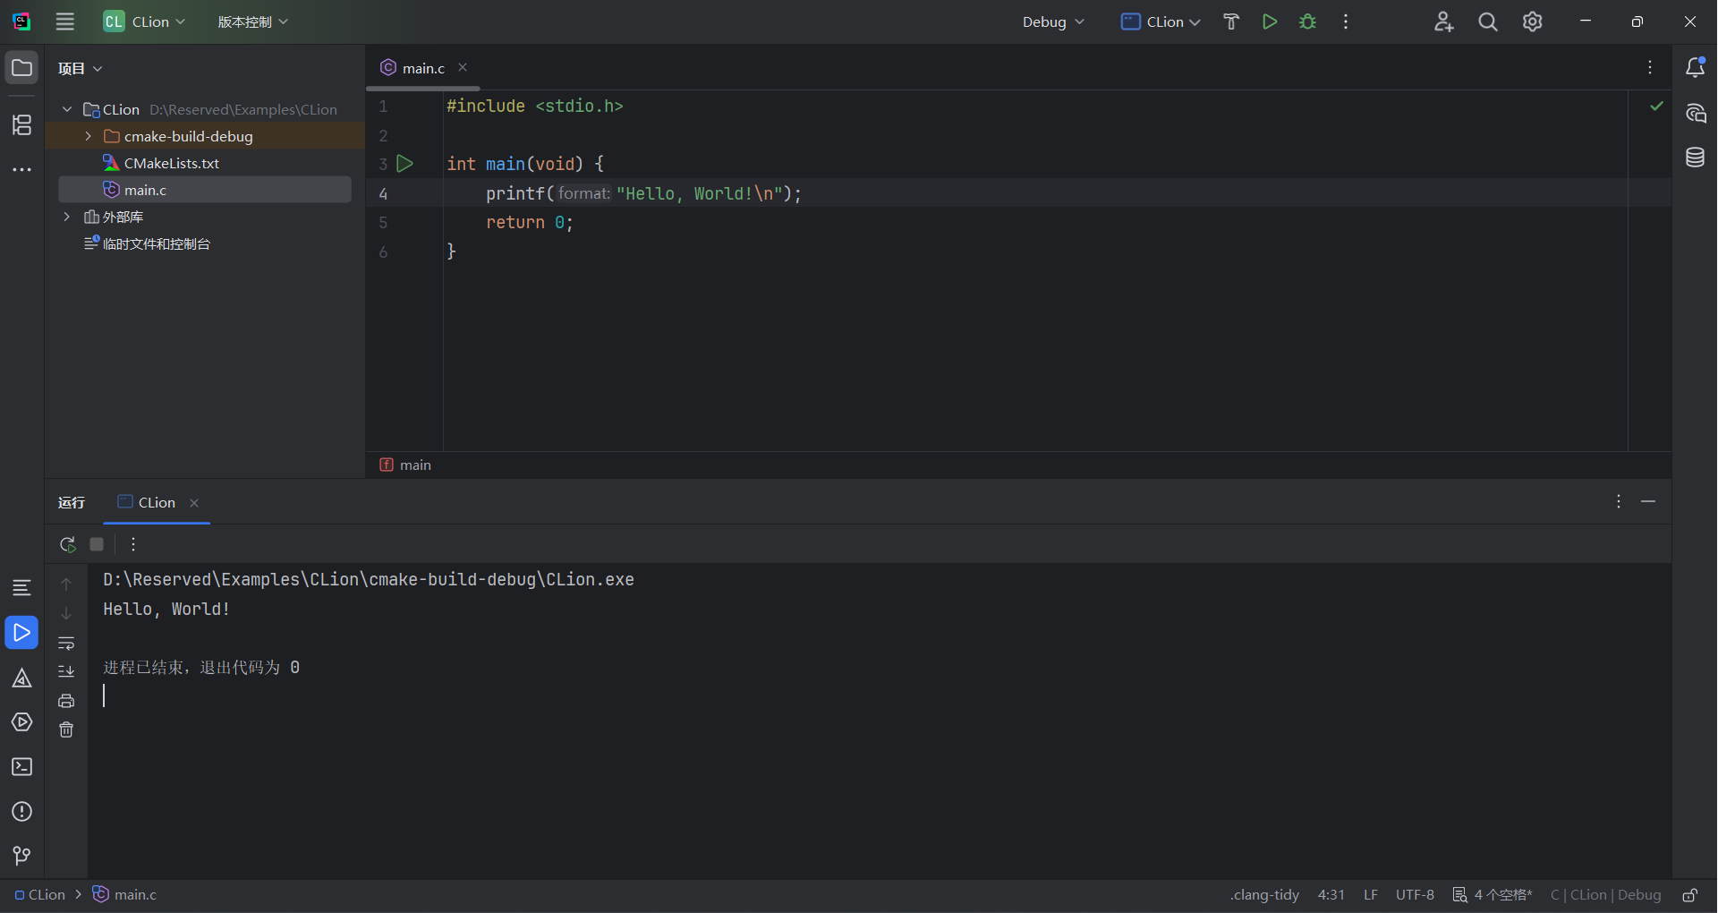This screenshot has height=913, width=1718.
Task: Click CLion in the navigation bar
Action: click(x=40, y=895)
